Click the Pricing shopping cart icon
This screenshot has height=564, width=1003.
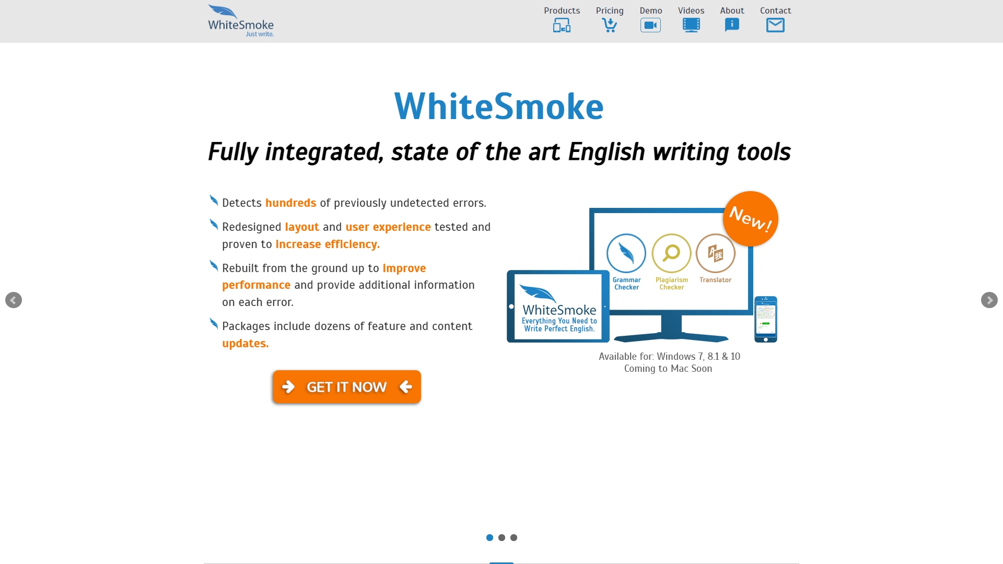609,25
